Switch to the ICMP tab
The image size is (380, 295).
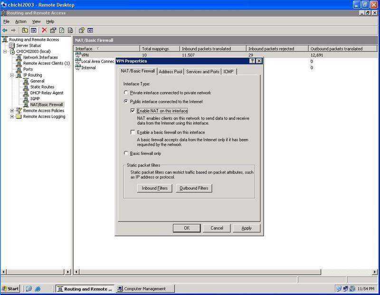[228, 72]
